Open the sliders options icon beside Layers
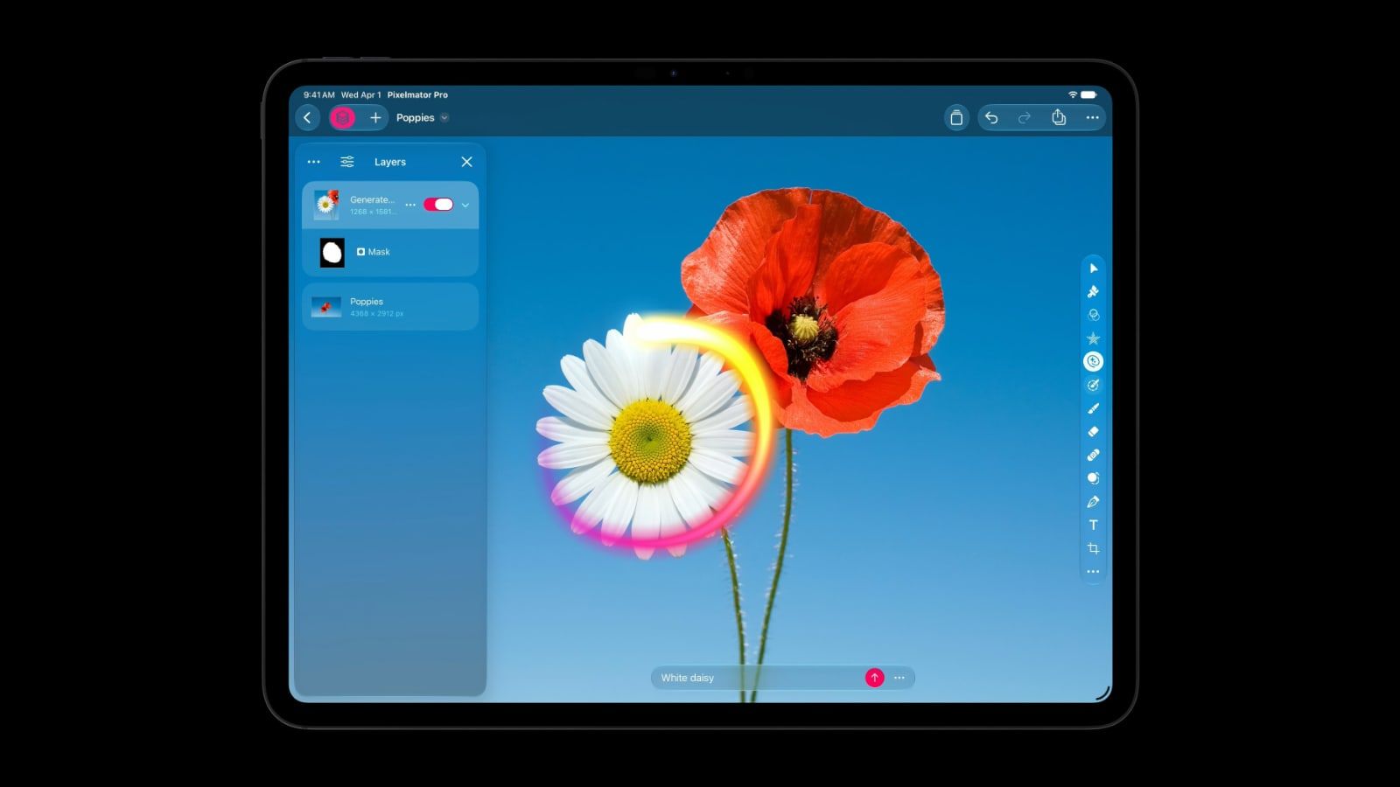The width and height of the screenshot is (1400, 787). pos(347,162)
